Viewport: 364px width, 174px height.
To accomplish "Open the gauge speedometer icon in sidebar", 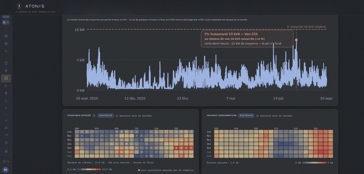I will pyautogui.click(x=6, y=108).
